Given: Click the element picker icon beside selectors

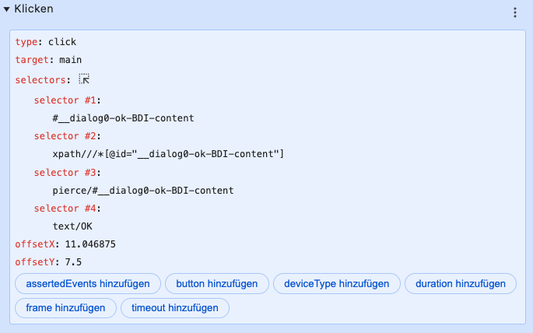Looking at the screenshot, I should (x=84, y=79).
